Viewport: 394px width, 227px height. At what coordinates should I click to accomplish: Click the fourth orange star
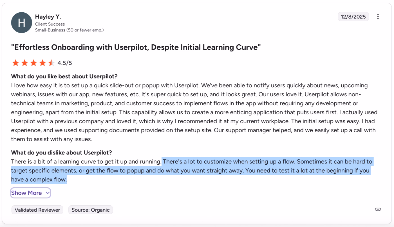pos(42,63)
